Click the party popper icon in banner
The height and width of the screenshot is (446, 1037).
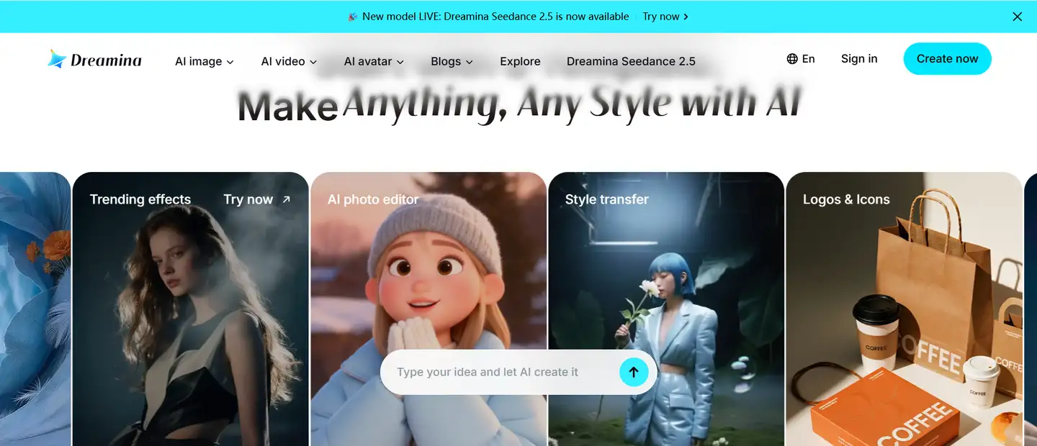pyautogui.click(x=352, y=17)
